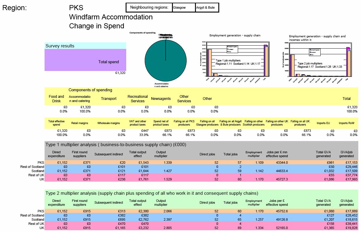This screenshot has width=361, height=232.
Task: Select 'Falling on all PKS producers' header
Action: tap(184, 123)
